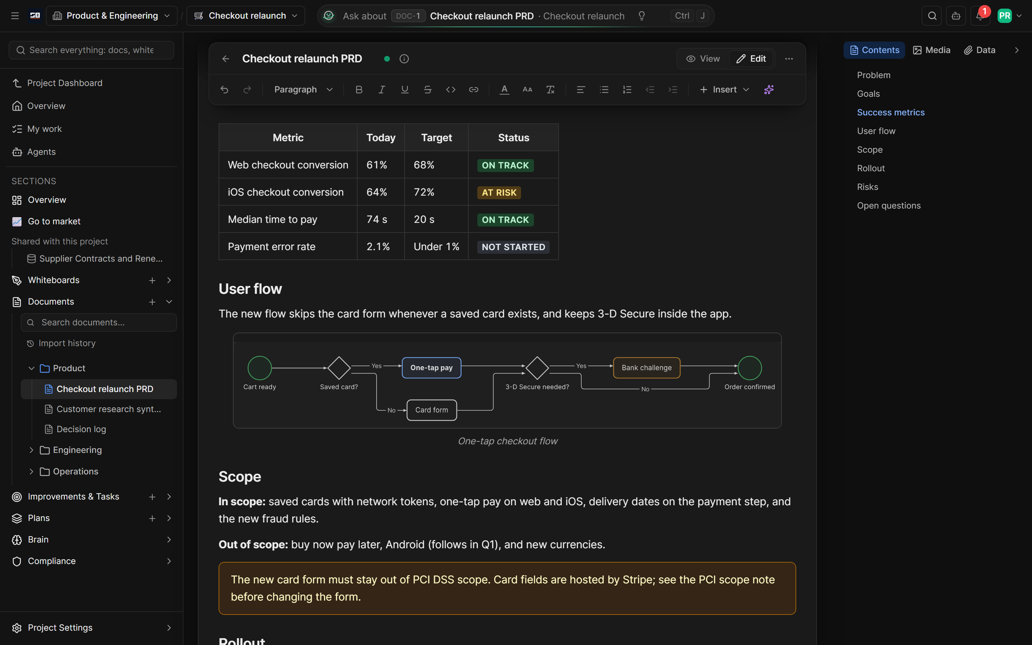This screenshot has width=1032, height=645.
Task: Select the Data tab
Action: click(980, 50)
